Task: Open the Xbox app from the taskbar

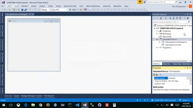Action: (18, 105)
